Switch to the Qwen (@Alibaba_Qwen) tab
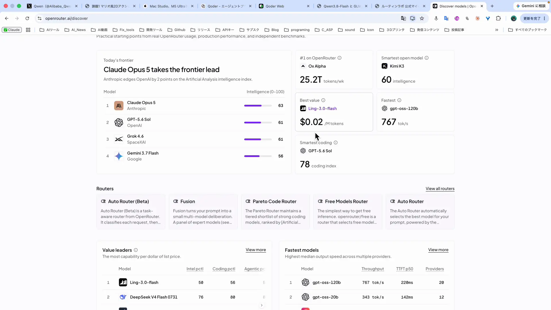 tap(52, 6)
